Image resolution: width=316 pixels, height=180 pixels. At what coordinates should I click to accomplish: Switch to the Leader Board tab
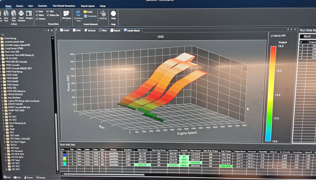[132, 30]
